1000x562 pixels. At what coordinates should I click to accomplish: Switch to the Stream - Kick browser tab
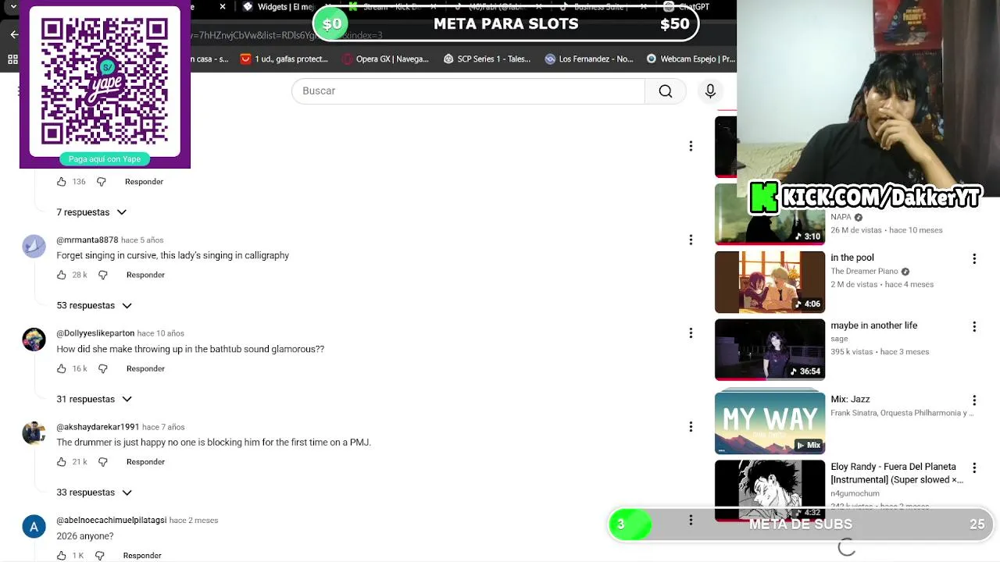[391, 7]
